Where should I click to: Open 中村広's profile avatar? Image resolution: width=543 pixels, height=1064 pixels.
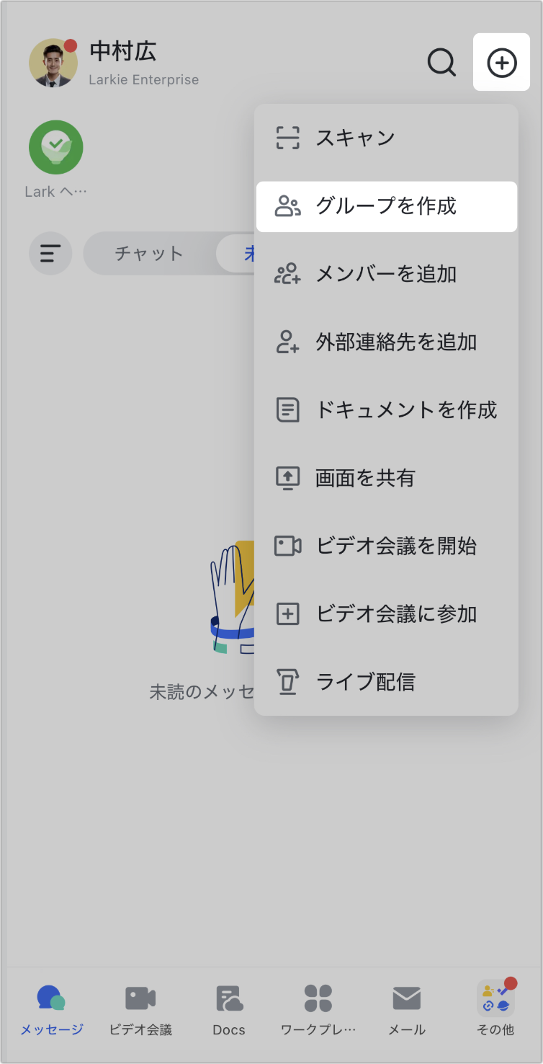point(54,63)
